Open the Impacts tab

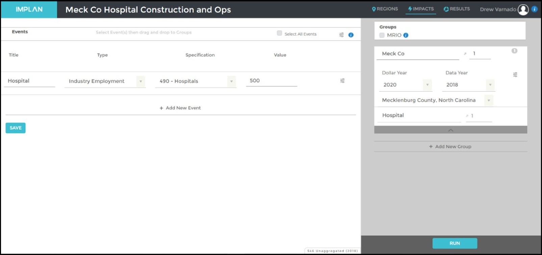[x=421, y=9]
